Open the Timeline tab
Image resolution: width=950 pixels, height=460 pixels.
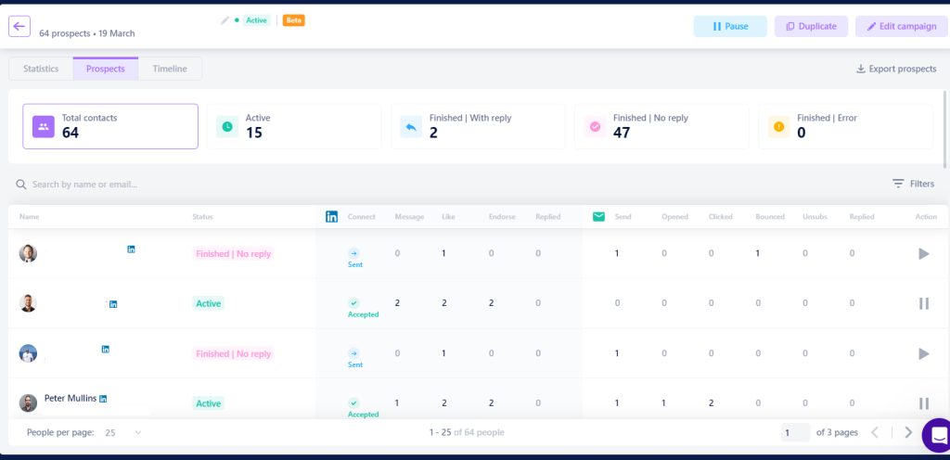point(170,69)
